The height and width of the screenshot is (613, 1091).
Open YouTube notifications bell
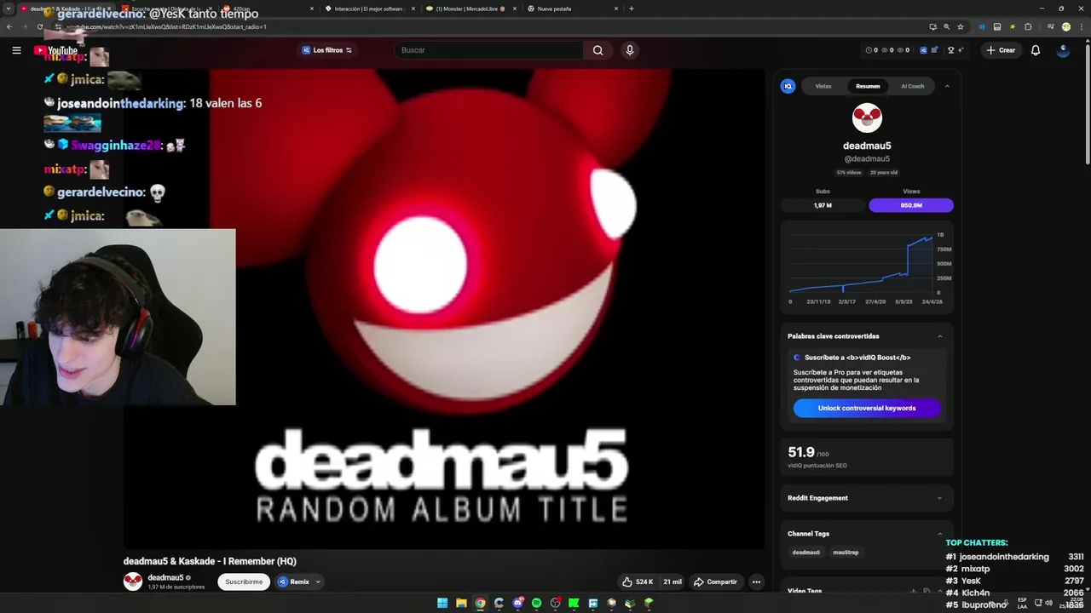click(x=1036, y=50)
